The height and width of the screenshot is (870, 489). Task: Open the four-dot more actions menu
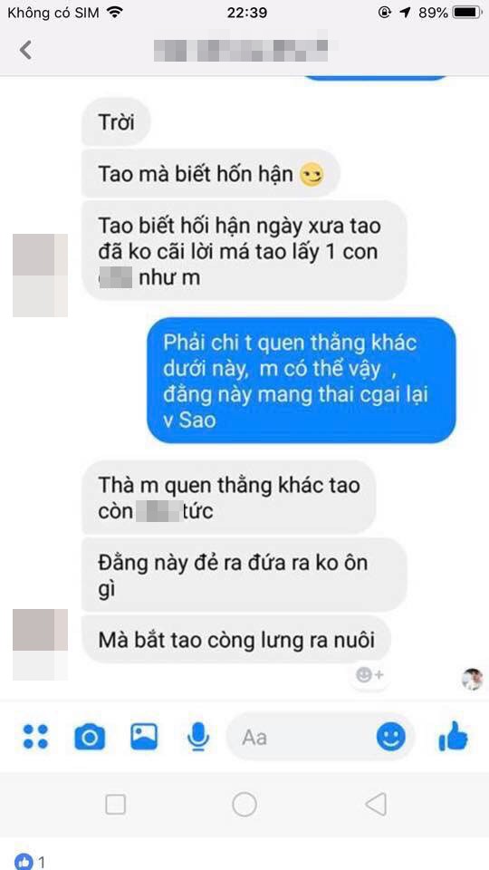[x=35, y=737]
